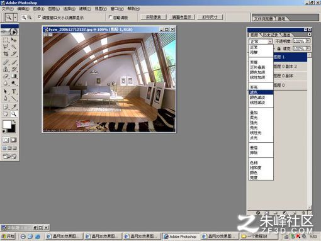The height and width of the screenshot is (241, 321).
Task: Open the 填充 fill percentage arrow
Action: click(308, 48)
